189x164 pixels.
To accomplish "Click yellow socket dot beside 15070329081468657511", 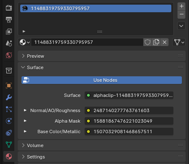I will click(x=88, y=132).
